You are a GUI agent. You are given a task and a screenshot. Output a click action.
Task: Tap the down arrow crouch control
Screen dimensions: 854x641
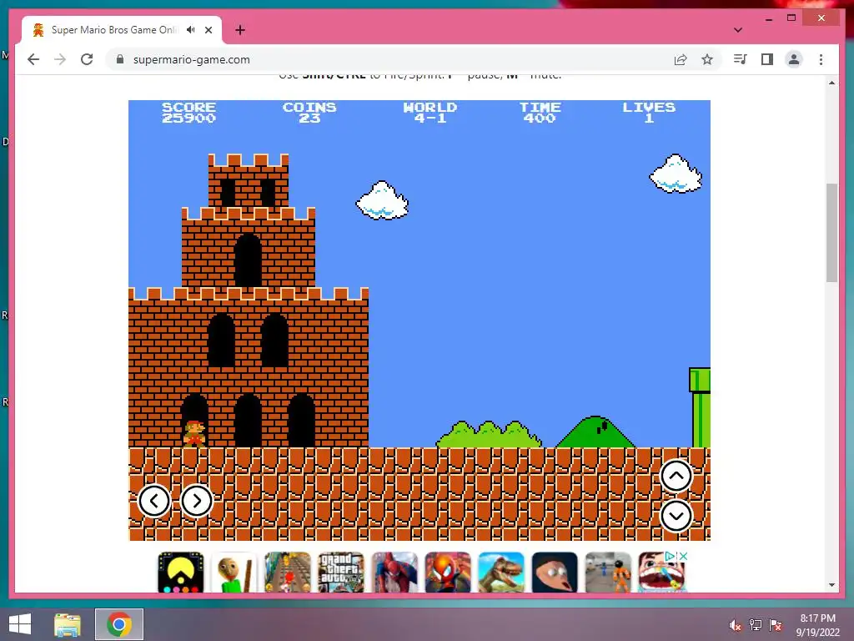coord(676,516)
